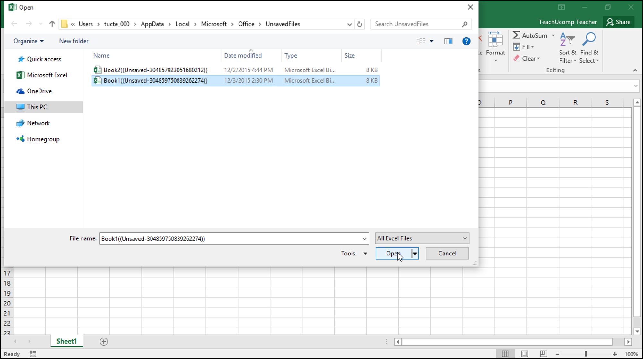Open the All Excel Files type dropdown
Viewport: 643px width, 359px height.
pos(422,238)
